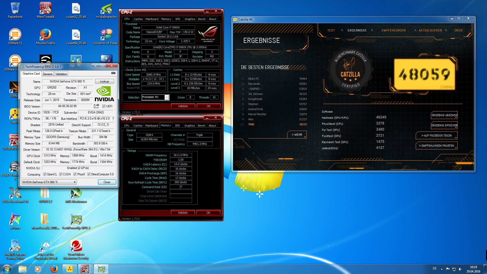This screenshot has width=487, height=274.
Task: Open GPU selection dropdown in GPU-Z
Action: (49, 182)
